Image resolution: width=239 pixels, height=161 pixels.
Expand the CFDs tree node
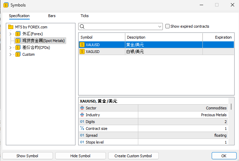[10, 48]
